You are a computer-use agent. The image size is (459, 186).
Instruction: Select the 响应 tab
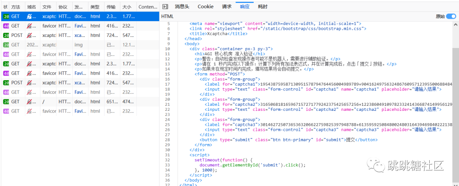tap(245, 6)
